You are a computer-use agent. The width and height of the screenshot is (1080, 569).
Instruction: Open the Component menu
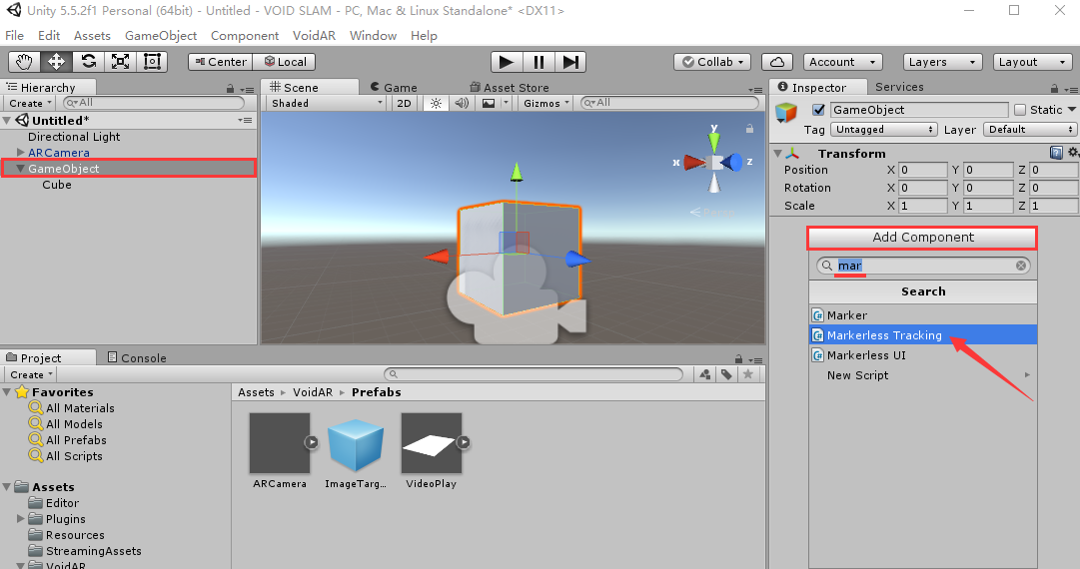(x=245, y=36)
